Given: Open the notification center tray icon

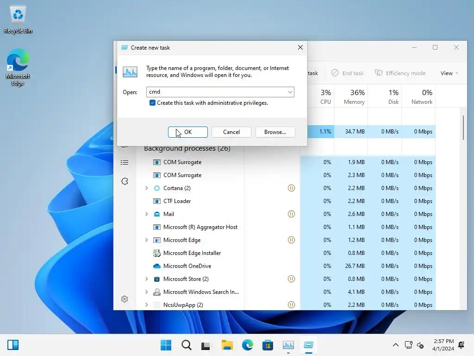Looking at the screenshot, I should pyautogui.click(x=462, y=345).
